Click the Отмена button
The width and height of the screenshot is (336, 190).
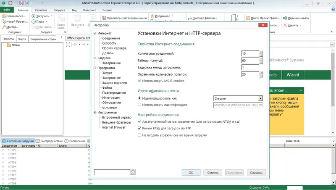tap(213, 172)
